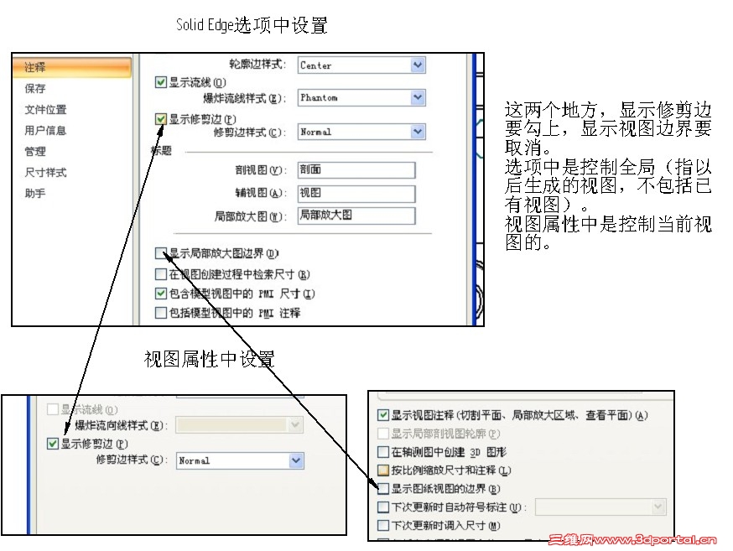The width and height of the screenshot is (733, 551).
Task: Toggle 显示视图注释 checkbox
Action: tap(383, 415)
